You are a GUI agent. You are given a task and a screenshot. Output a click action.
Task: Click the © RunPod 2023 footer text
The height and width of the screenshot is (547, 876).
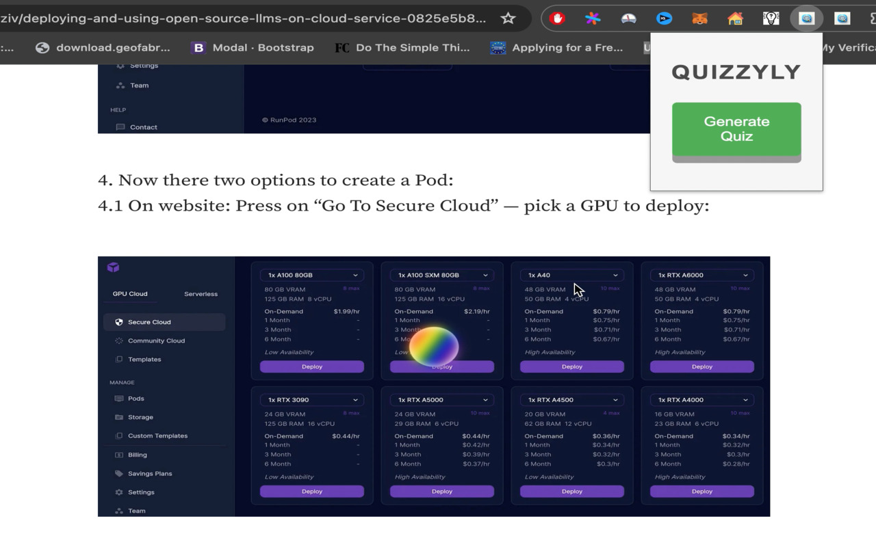coord(289,120)
